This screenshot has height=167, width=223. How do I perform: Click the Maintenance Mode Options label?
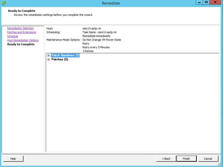point(63,40)
